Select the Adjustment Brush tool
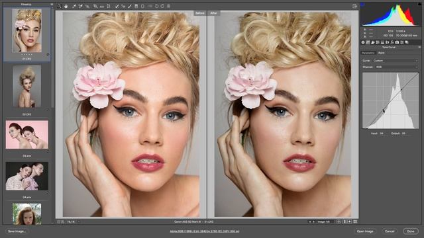 (130, 6)
